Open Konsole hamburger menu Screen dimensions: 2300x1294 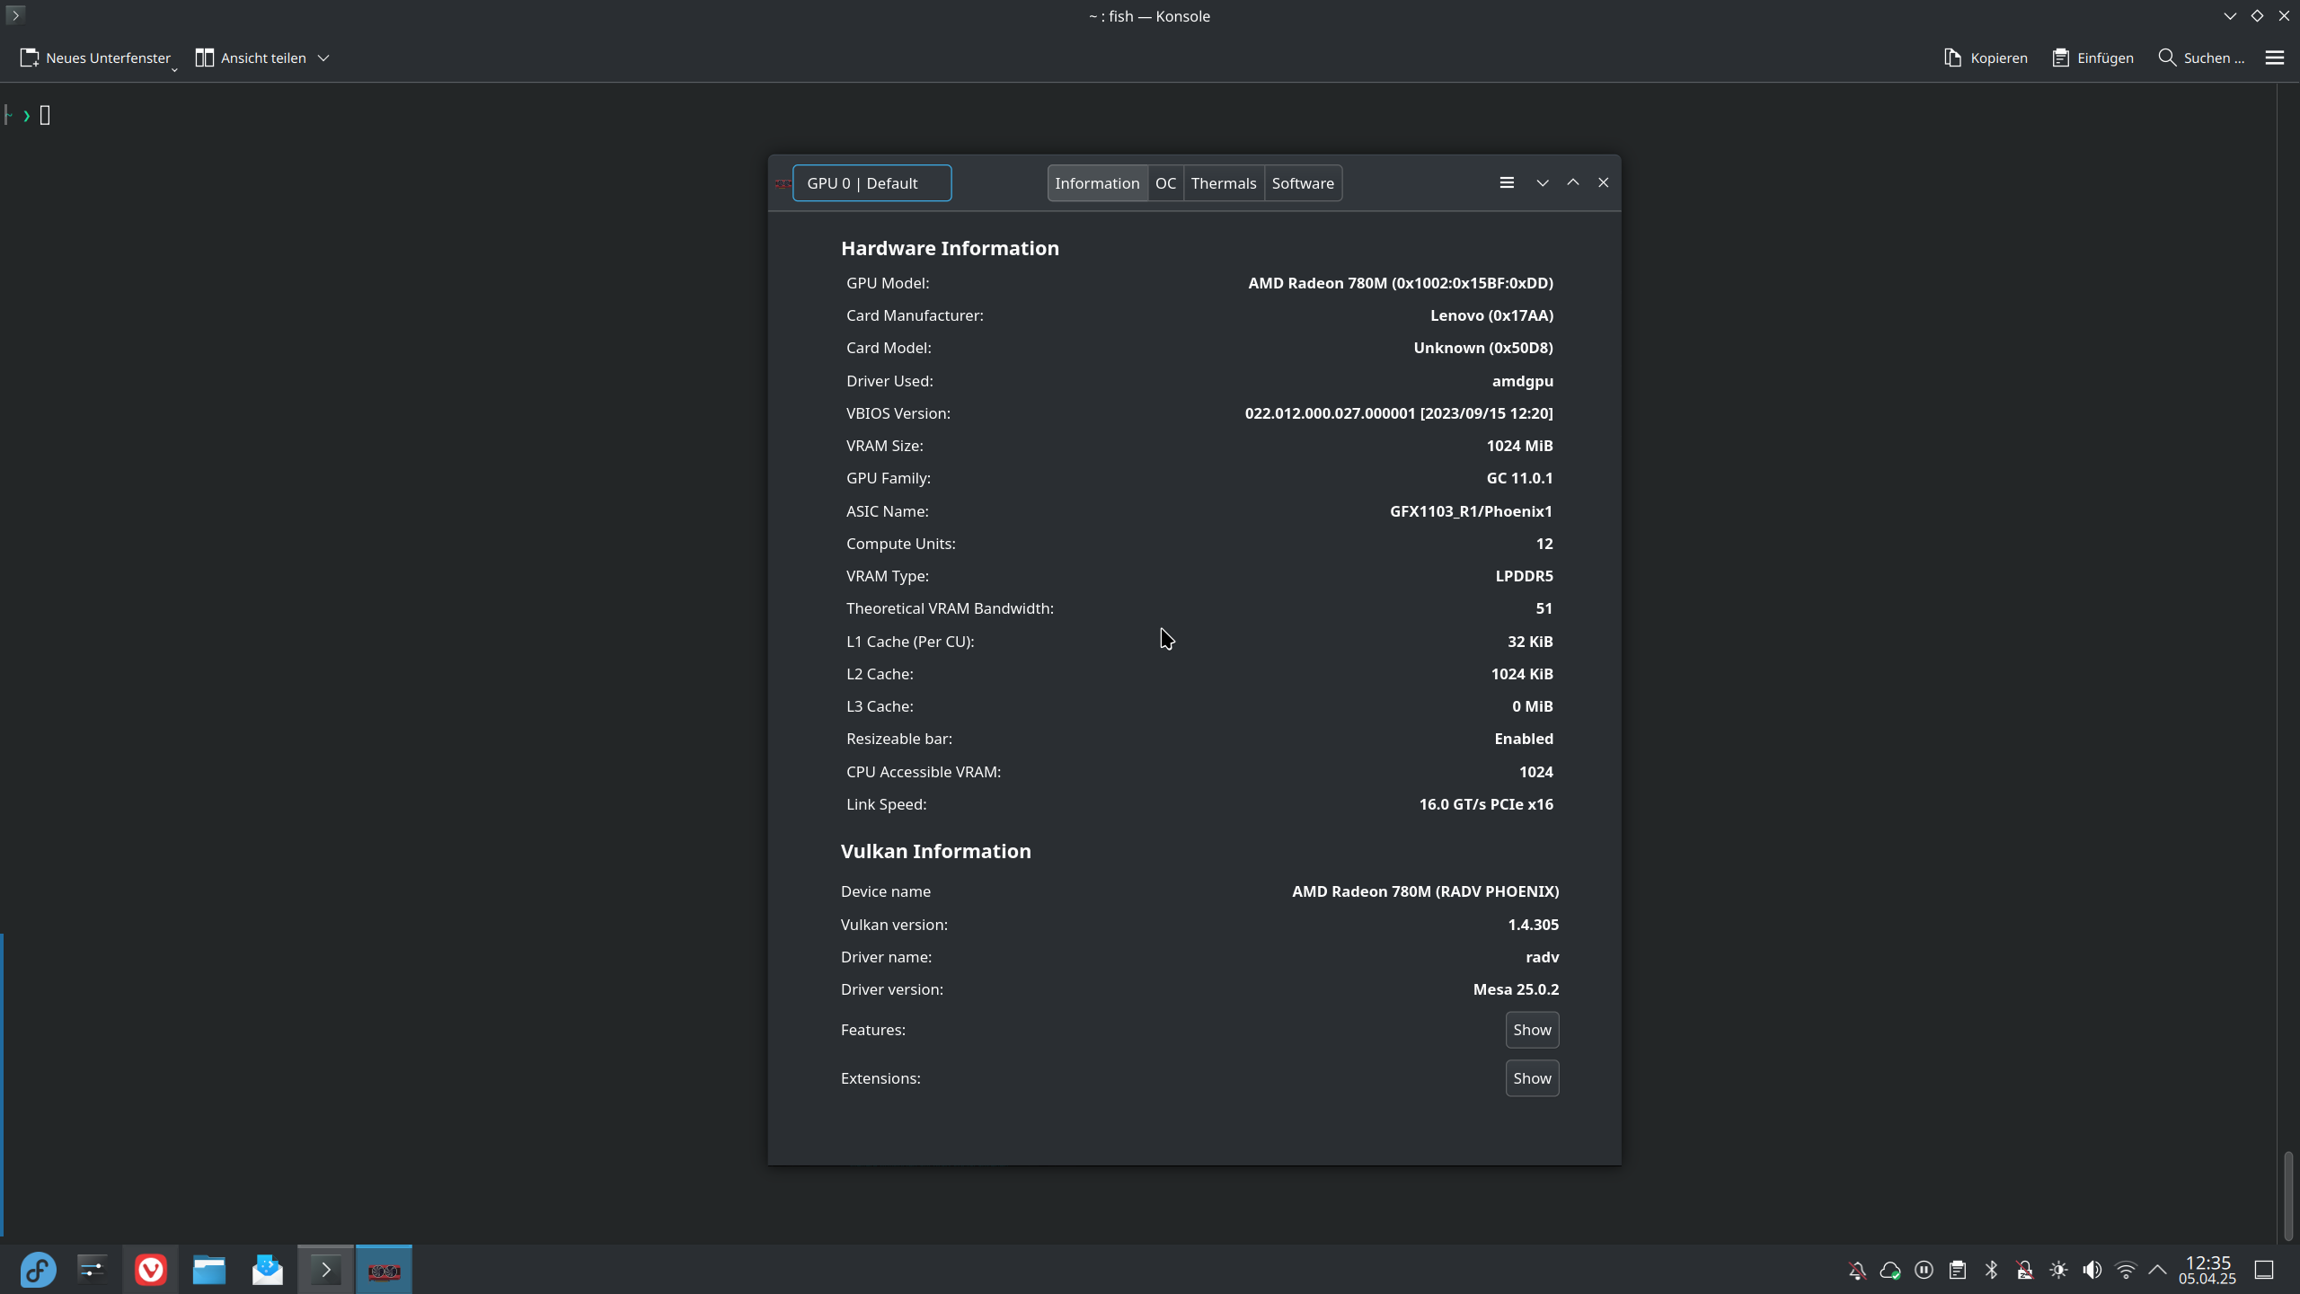click(2274, 58)
